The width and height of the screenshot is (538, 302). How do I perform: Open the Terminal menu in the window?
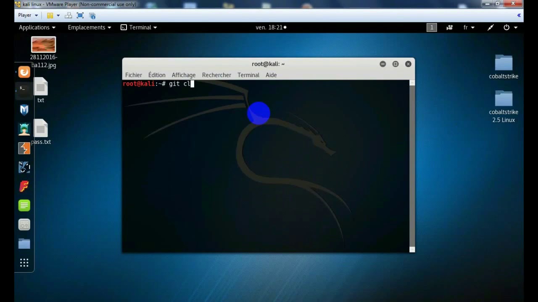248,75
